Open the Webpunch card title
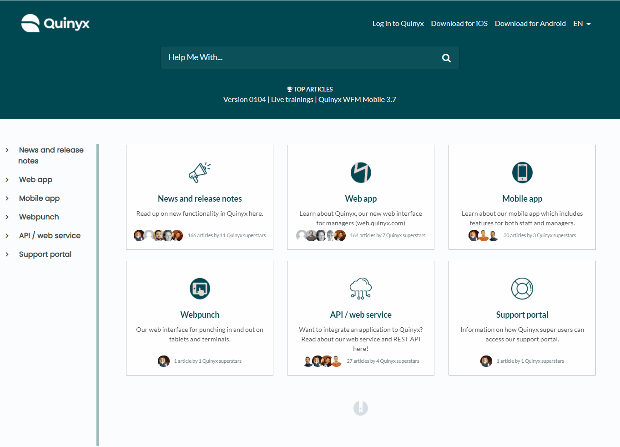620x447 pixels. [x=200, y=315]
